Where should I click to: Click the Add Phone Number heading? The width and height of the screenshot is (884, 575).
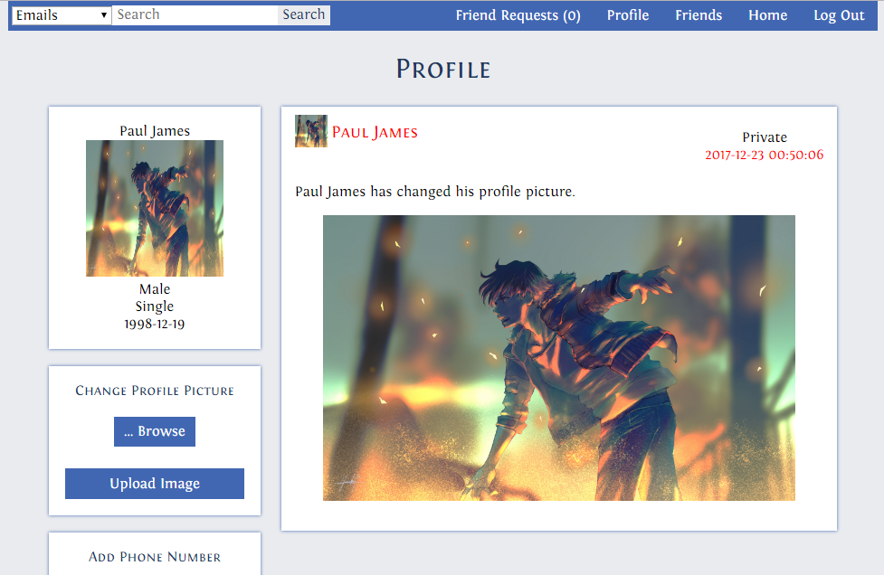click(155, 556)
